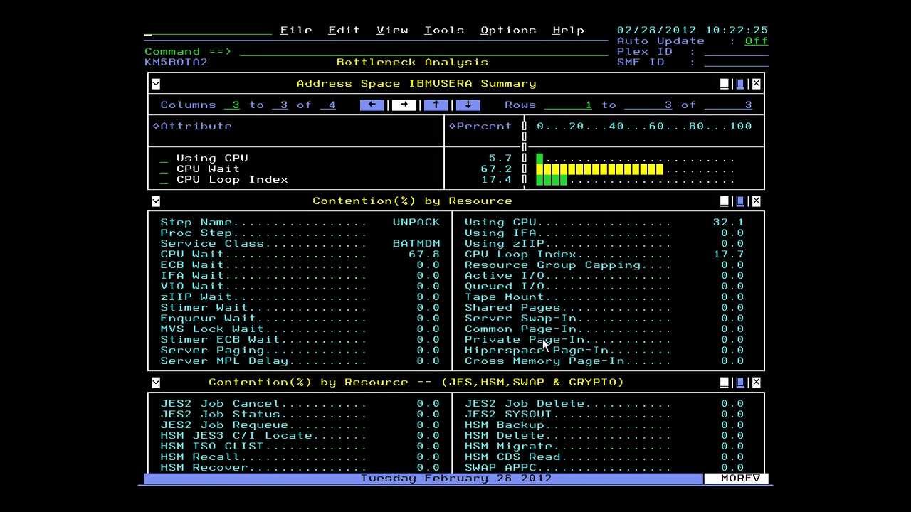Click the JES2 SYSOUT label
911x512 pixels.
(508, 414)
